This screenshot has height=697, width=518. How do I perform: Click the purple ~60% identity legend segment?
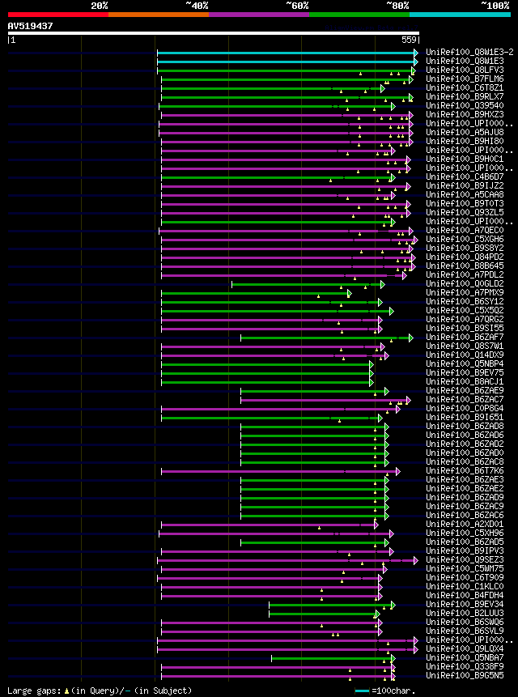click(x=259, y=15)
